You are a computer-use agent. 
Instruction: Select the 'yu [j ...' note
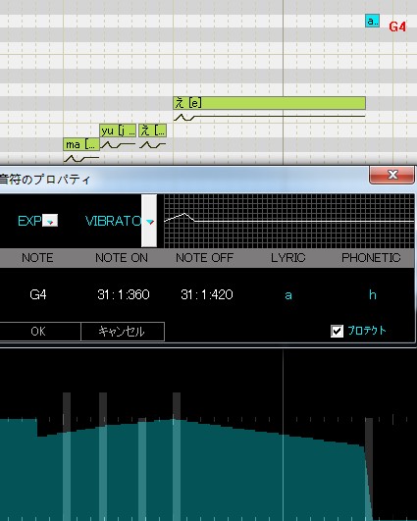(x=118, y=130)
